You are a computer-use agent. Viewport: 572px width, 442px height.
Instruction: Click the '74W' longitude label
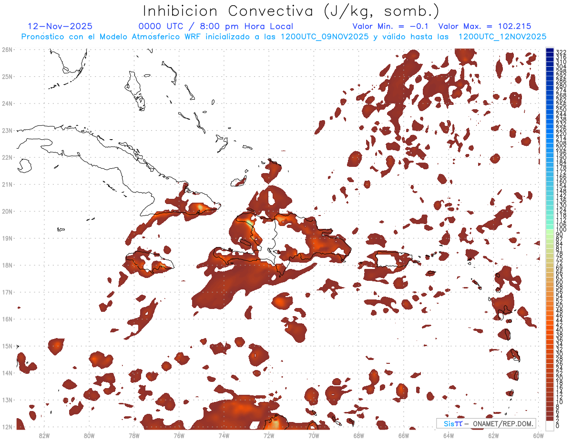224,435
